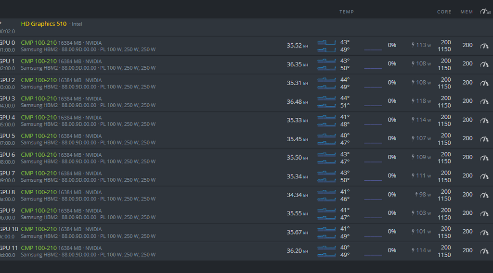The width and height of the screenshot is (493, 273).
Task: Click the fan speed bar for GPU 5
Action: [373, 143]
